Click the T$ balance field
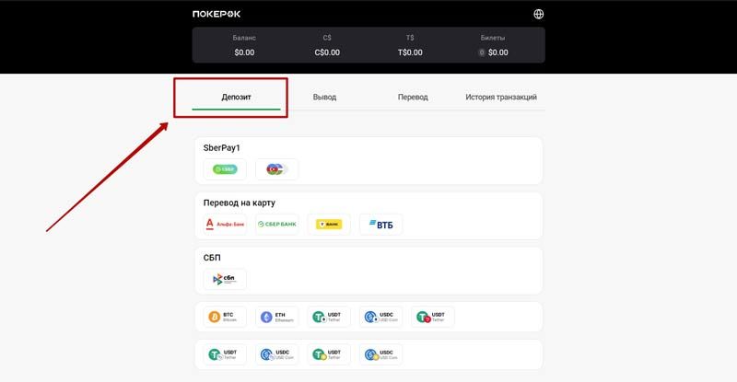This screenshot has width=737, height=382. (410, 45)
